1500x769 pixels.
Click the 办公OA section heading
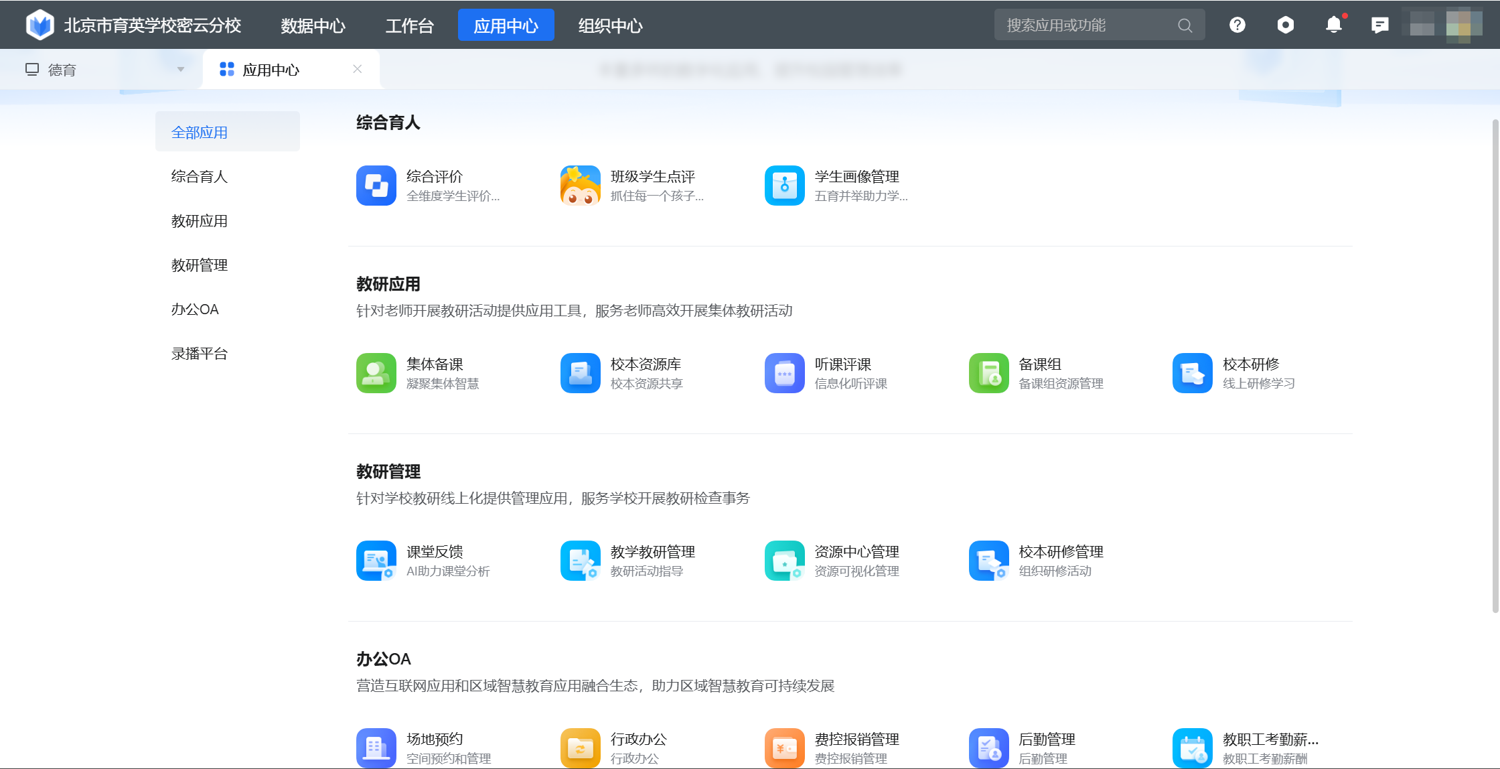coord(384,659)
